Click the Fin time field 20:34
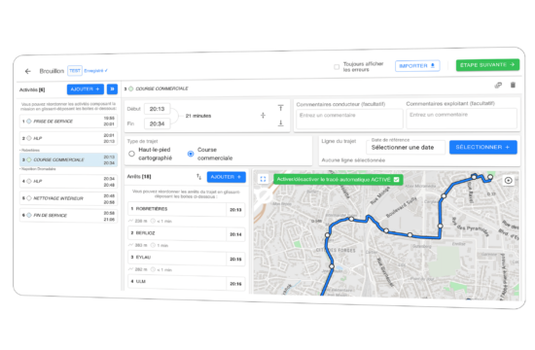535x350 pixels. (x=157, y=123)
